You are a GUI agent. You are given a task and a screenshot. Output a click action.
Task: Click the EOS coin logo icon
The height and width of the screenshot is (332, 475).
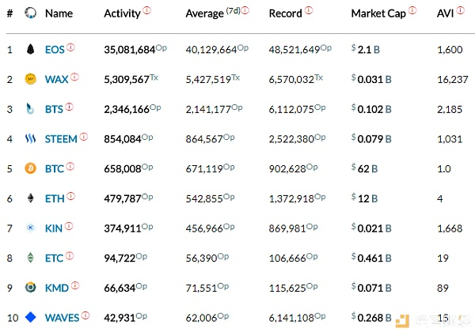(31, 49)
